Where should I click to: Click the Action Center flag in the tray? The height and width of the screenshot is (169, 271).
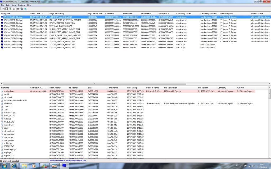pos(245,166)
